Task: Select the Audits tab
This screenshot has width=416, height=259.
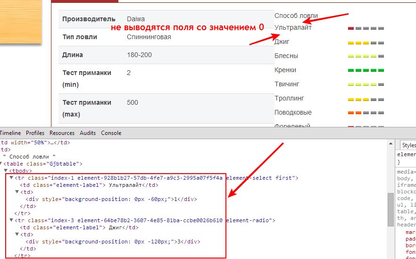Action: point(87,133)
